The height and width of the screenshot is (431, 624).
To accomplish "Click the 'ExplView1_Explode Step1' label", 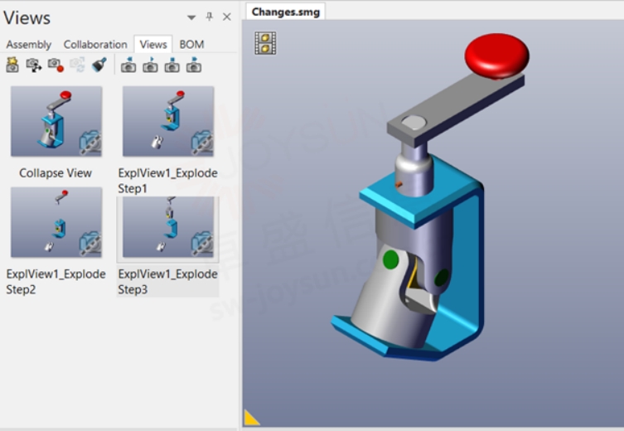I will tap(167, 181).
